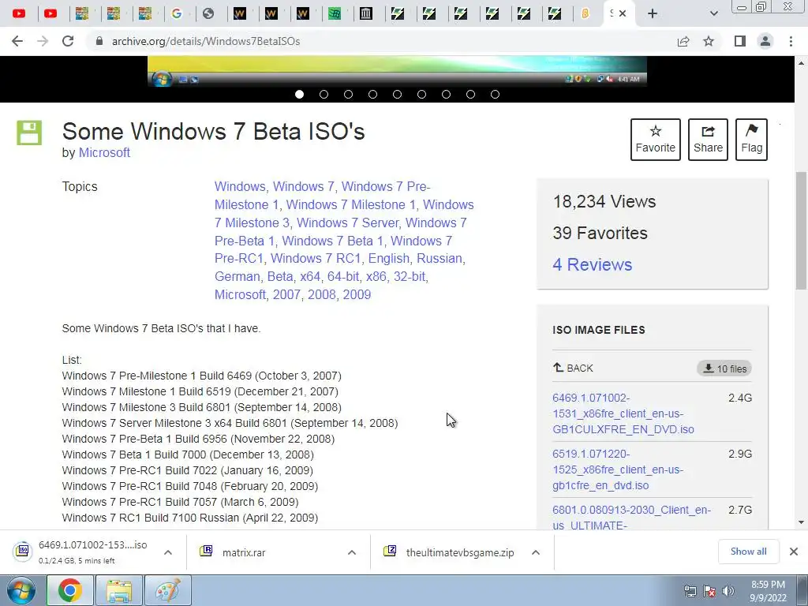Go back to the previous page
Viewport: 808px width, 606px height.
click(17, 41)
